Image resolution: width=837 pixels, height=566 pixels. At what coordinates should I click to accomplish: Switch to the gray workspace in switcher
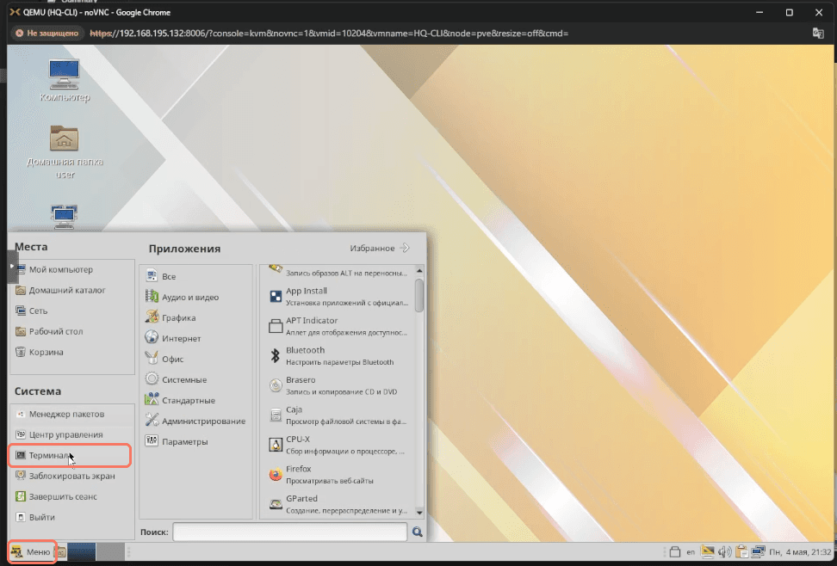click(110, 552)
